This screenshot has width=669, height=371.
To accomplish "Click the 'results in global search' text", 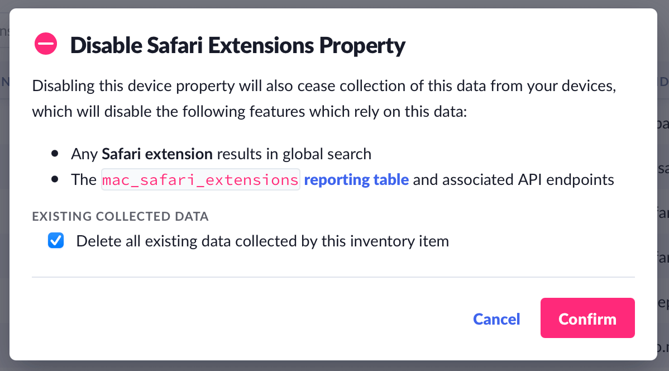I will 294,154.
